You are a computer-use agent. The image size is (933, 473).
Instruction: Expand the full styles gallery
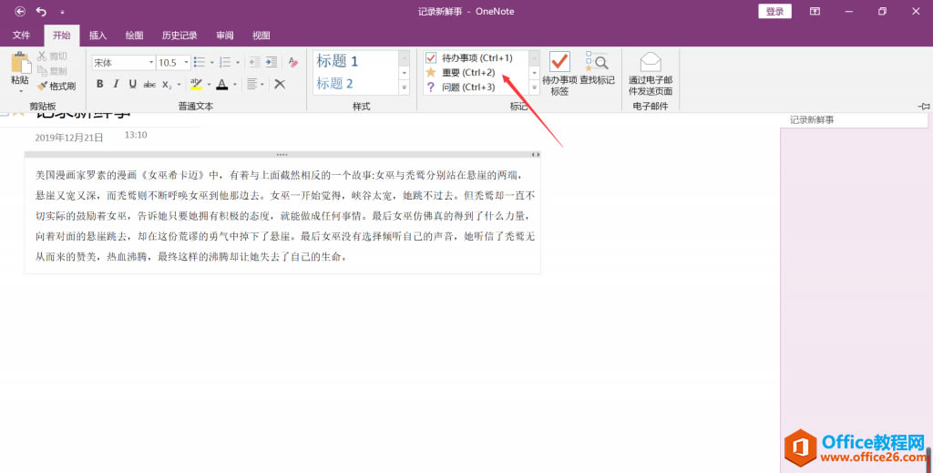(x=404, y=87)
